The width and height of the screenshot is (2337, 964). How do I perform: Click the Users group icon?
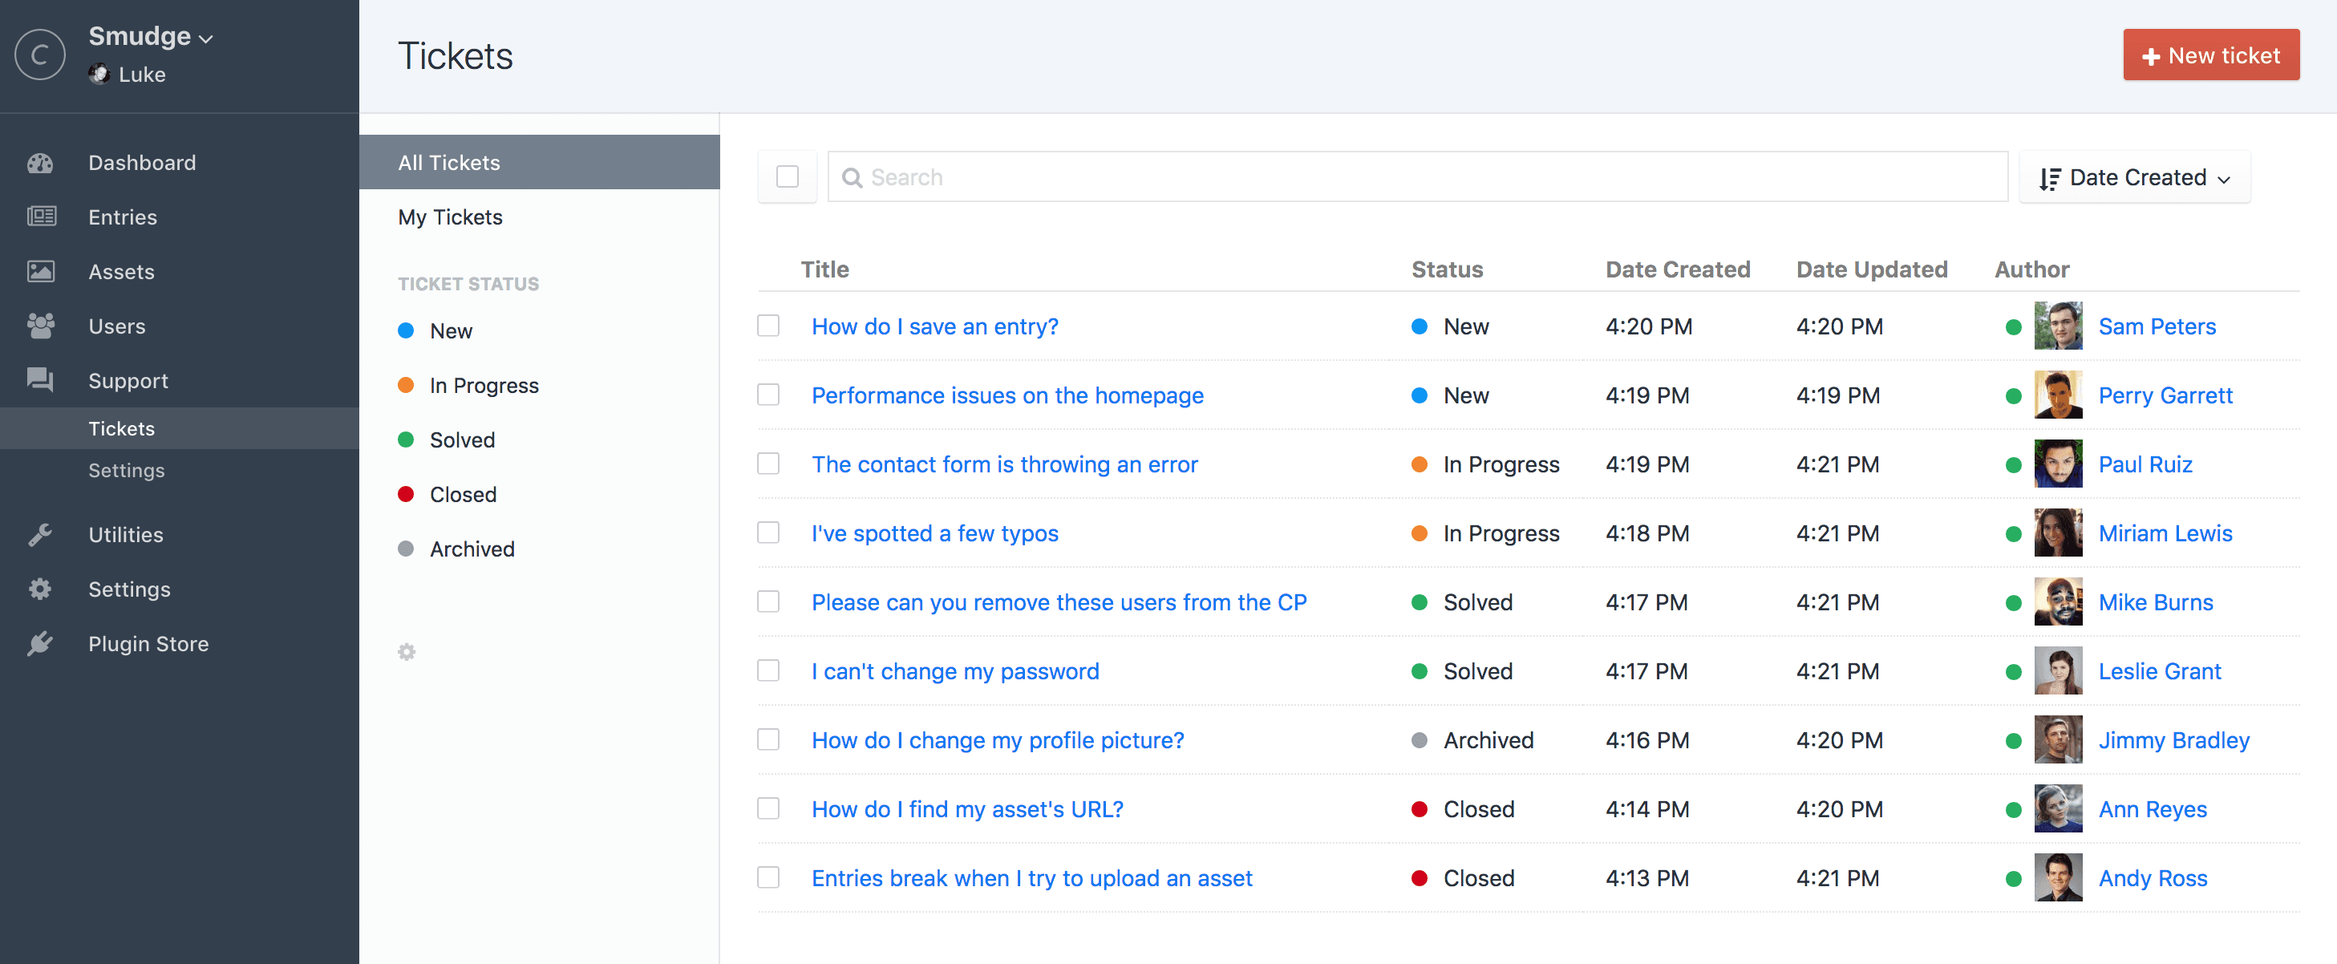41,326
